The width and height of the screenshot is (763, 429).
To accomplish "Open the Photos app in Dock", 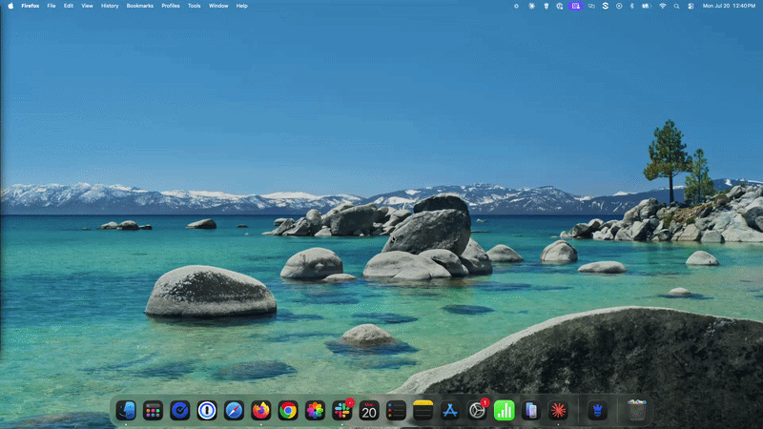I will coord(315,411).
